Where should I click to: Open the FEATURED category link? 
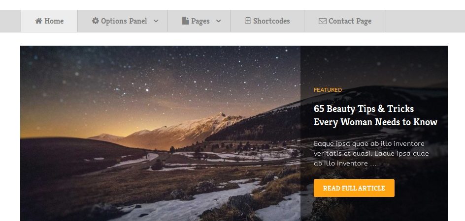point(328,90)
